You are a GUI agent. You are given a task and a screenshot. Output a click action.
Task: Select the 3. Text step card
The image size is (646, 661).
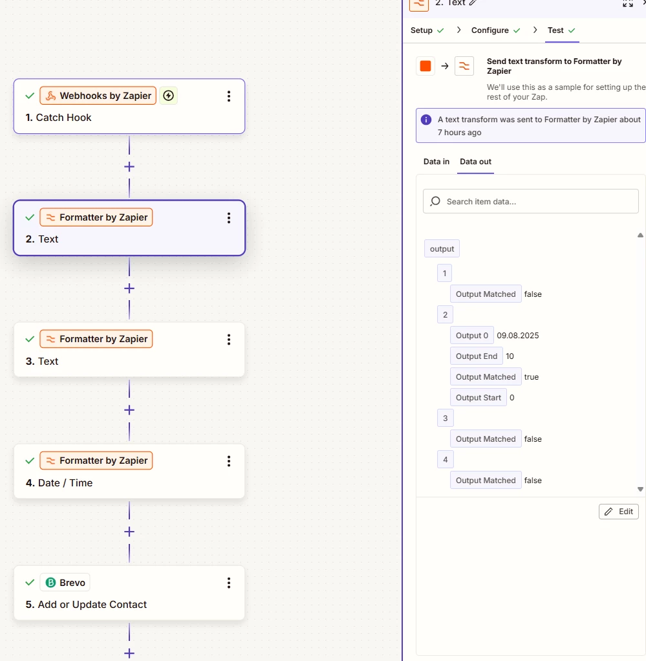point(129,349)
